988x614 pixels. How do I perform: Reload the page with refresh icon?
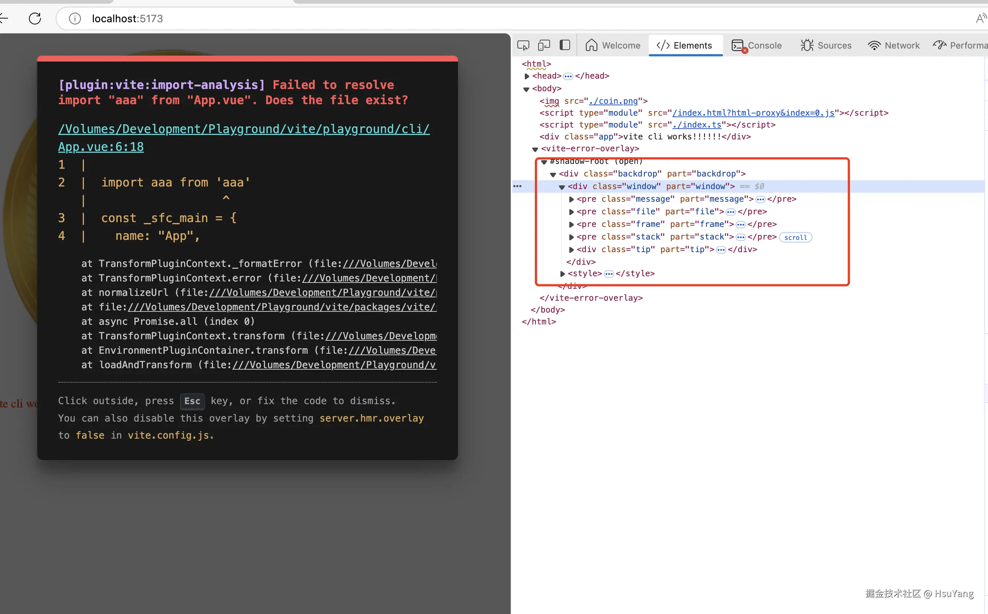point(35,18)
